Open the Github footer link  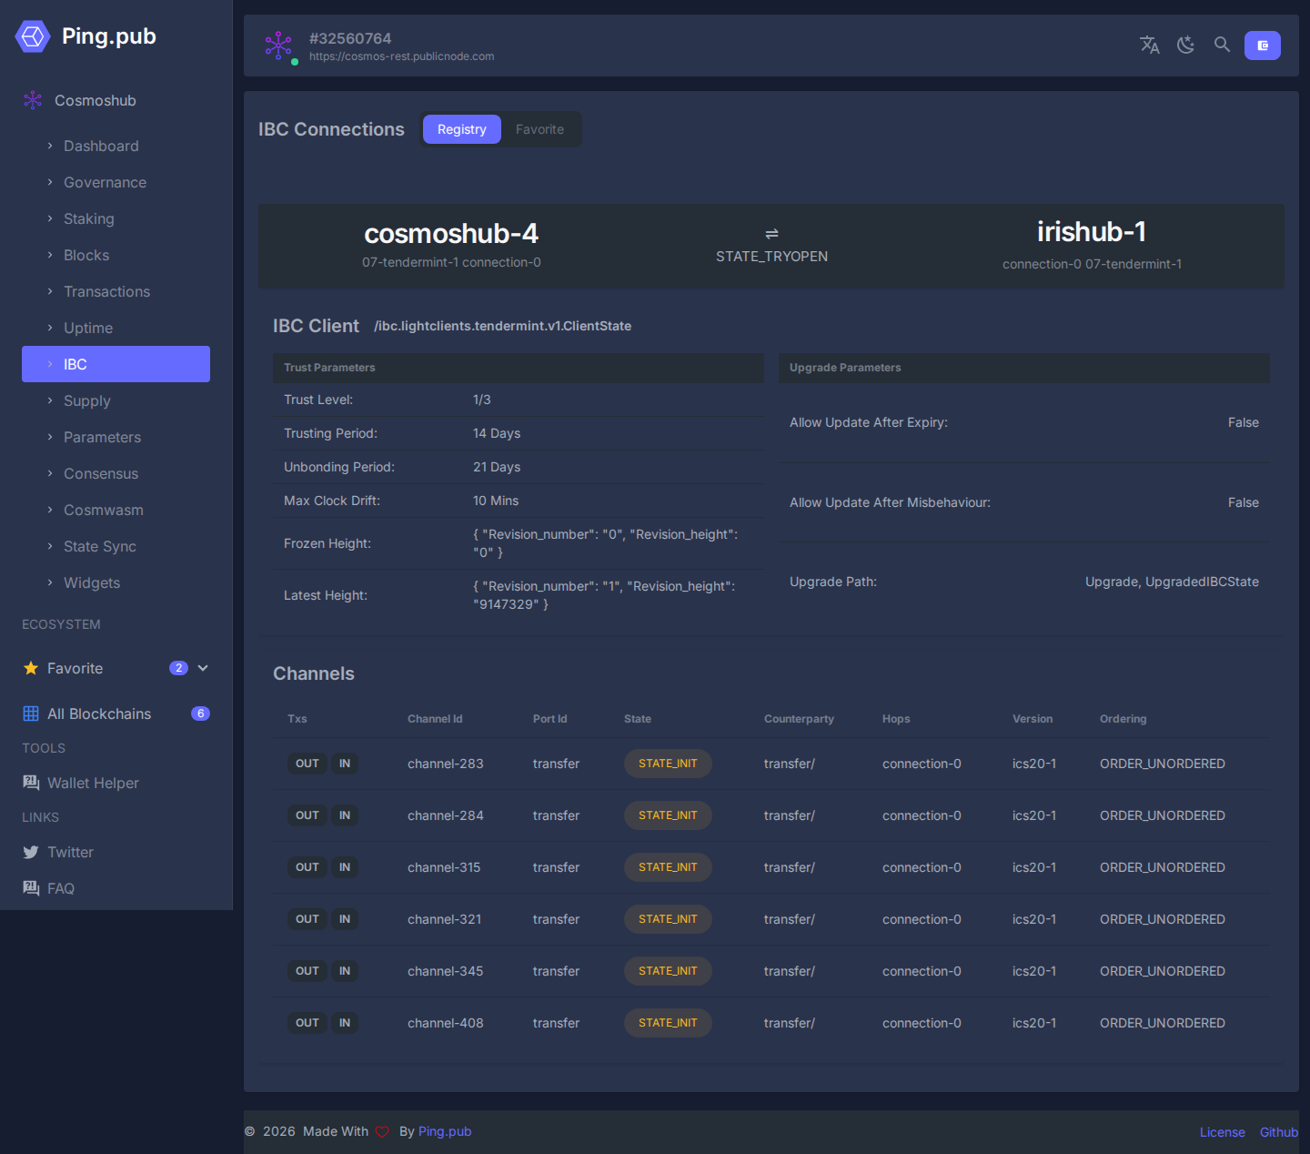click(x=1278, y=1132)
